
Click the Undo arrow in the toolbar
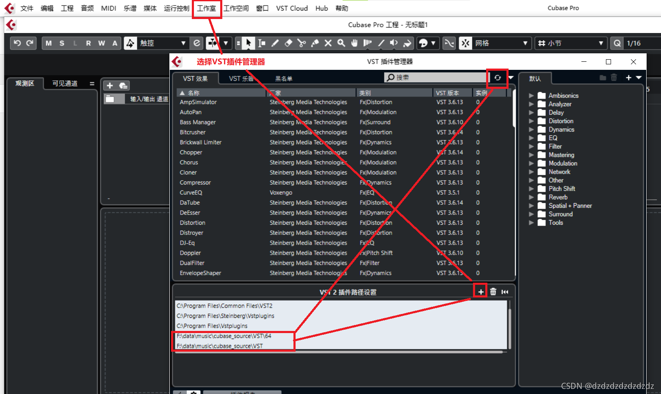(x=17, y=43)
